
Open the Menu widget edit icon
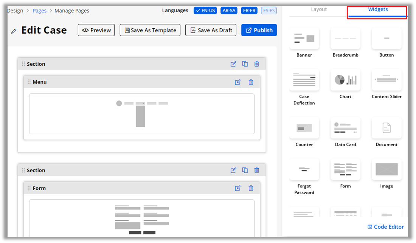[x=237, y=82]
